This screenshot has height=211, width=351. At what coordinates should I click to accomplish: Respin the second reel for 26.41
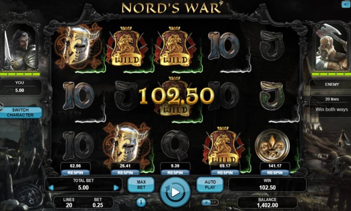(x=125, y=172)
